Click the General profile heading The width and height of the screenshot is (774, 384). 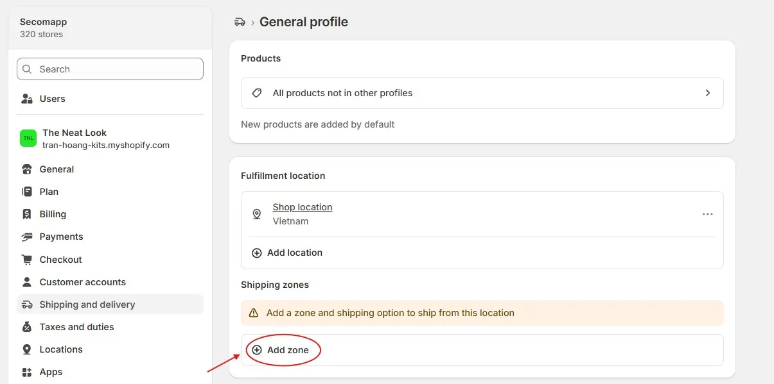tap(304, 22)
